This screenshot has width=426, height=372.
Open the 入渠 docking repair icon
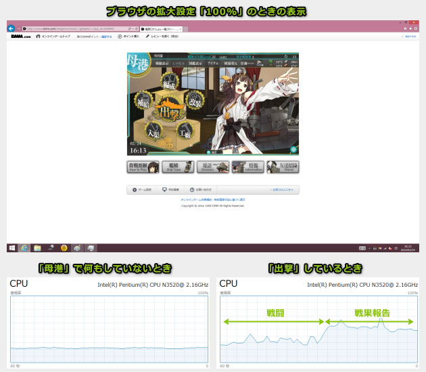[153, 131]
